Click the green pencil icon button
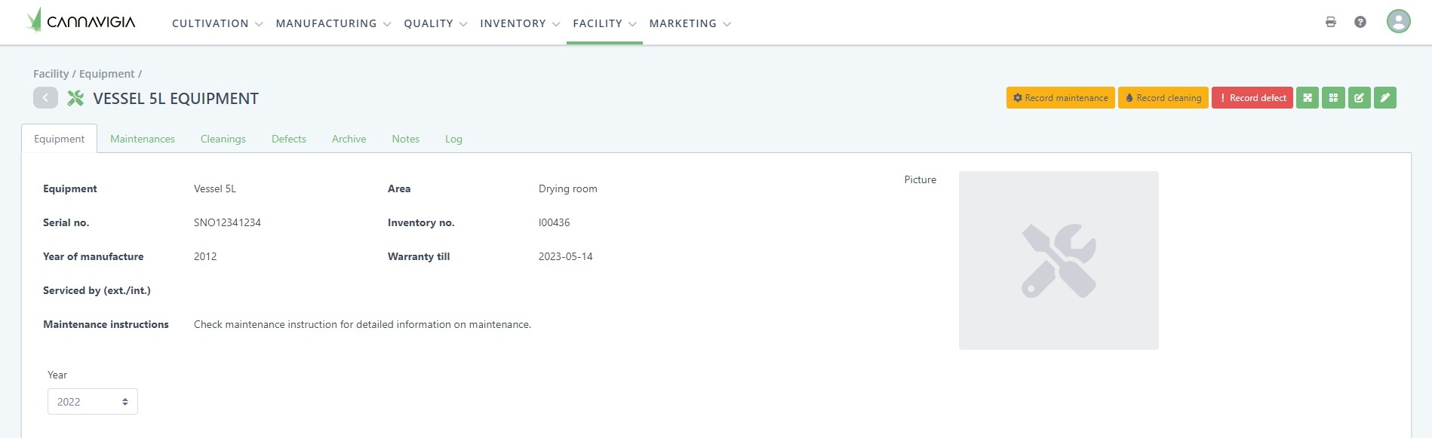1432x438 pixels. click(1384, 98)
